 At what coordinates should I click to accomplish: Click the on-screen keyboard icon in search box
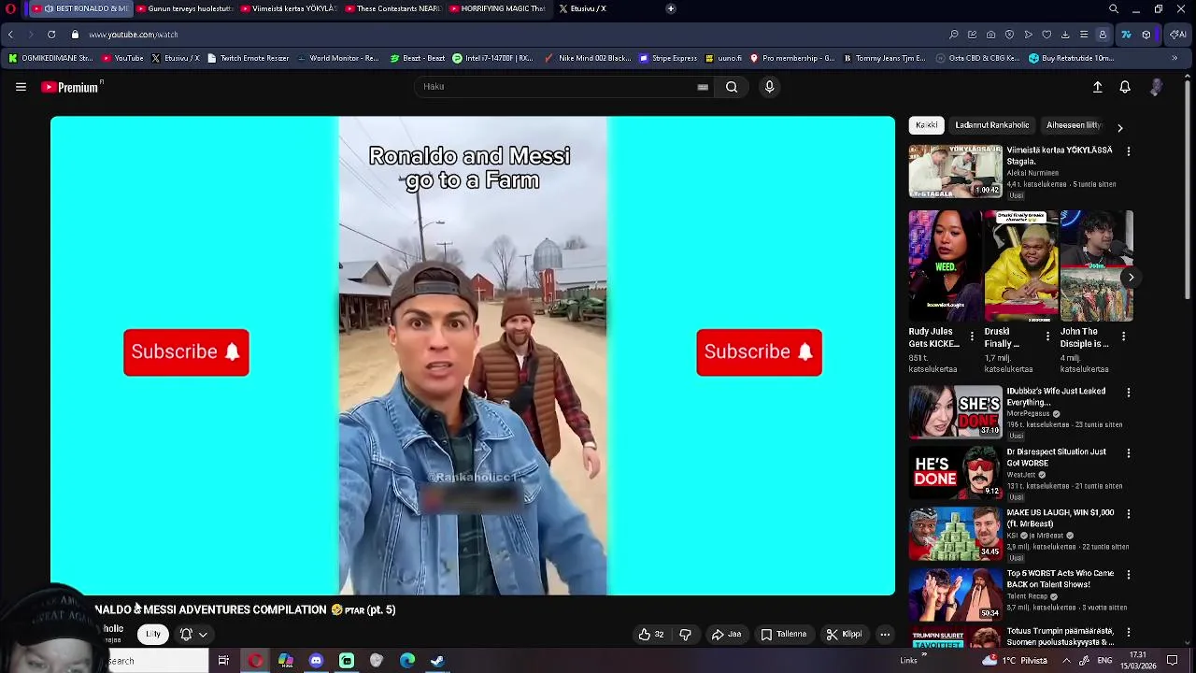click(703, 87)
